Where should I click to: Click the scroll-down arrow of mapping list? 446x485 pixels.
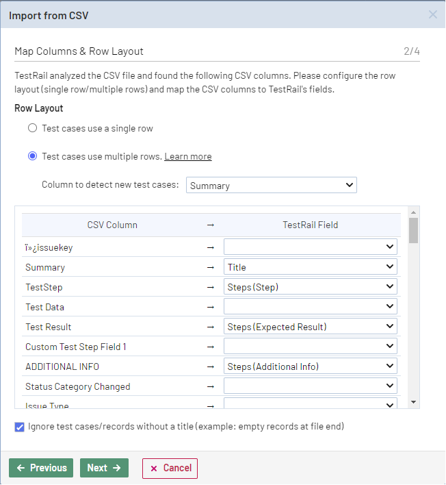413,402
